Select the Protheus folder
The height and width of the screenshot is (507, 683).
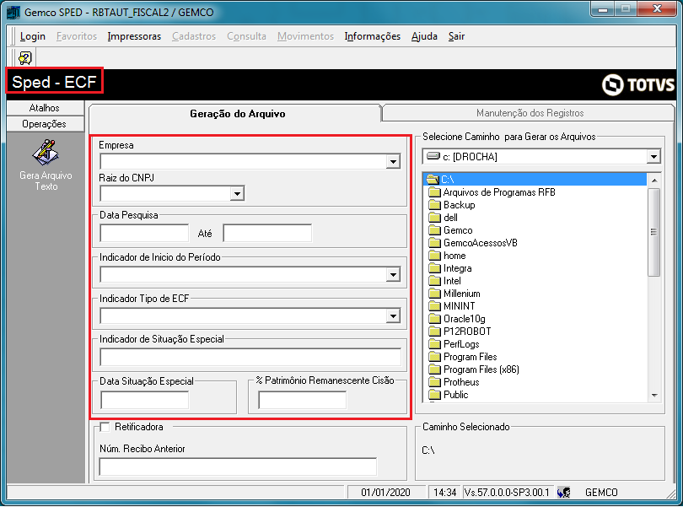454,382
